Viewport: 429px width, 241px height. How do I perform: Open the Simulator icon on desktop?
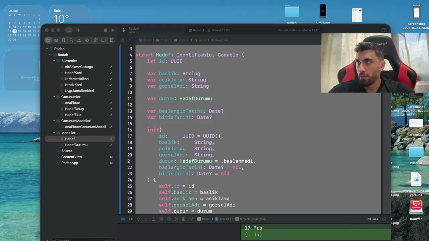[323, 14]
